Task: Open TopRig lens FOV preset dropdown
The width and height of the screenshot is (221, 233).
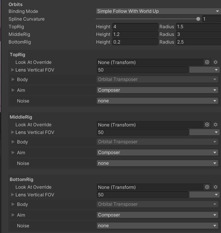Action: pos(204,70)
